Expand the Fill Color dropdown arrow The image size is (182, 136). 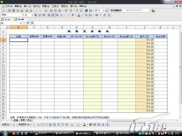coord(76,15)
